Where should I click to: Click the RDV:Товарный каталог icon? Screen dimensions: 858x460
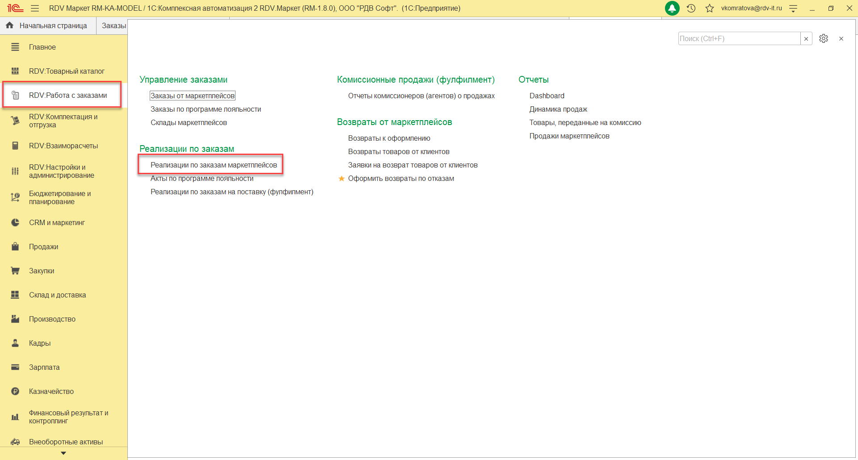pyautogui.click(x=15, y=71)
